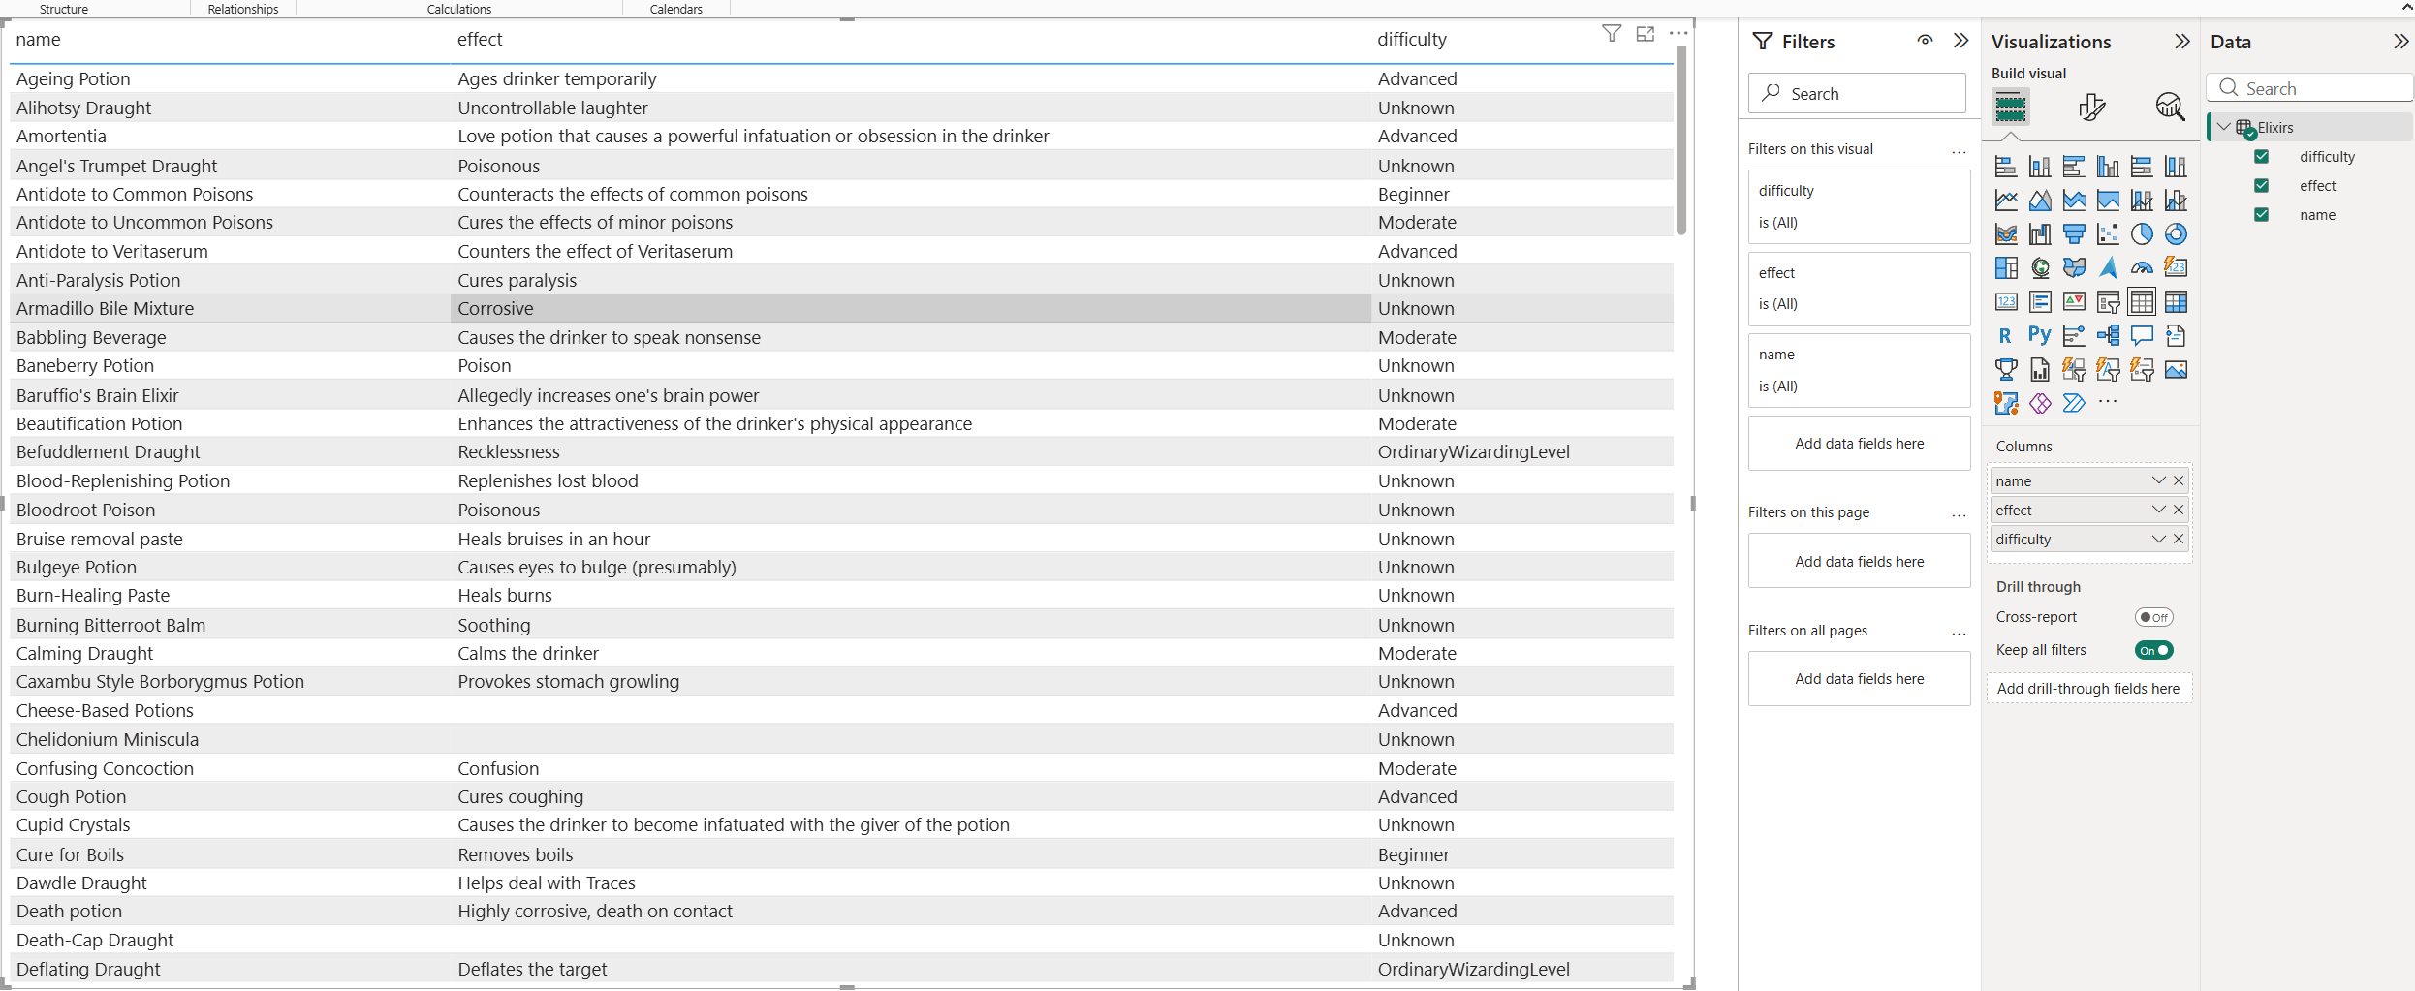2415x991 pixels.
Task: Sort table by clicking difficulty column header
Action: (1412, 40)
